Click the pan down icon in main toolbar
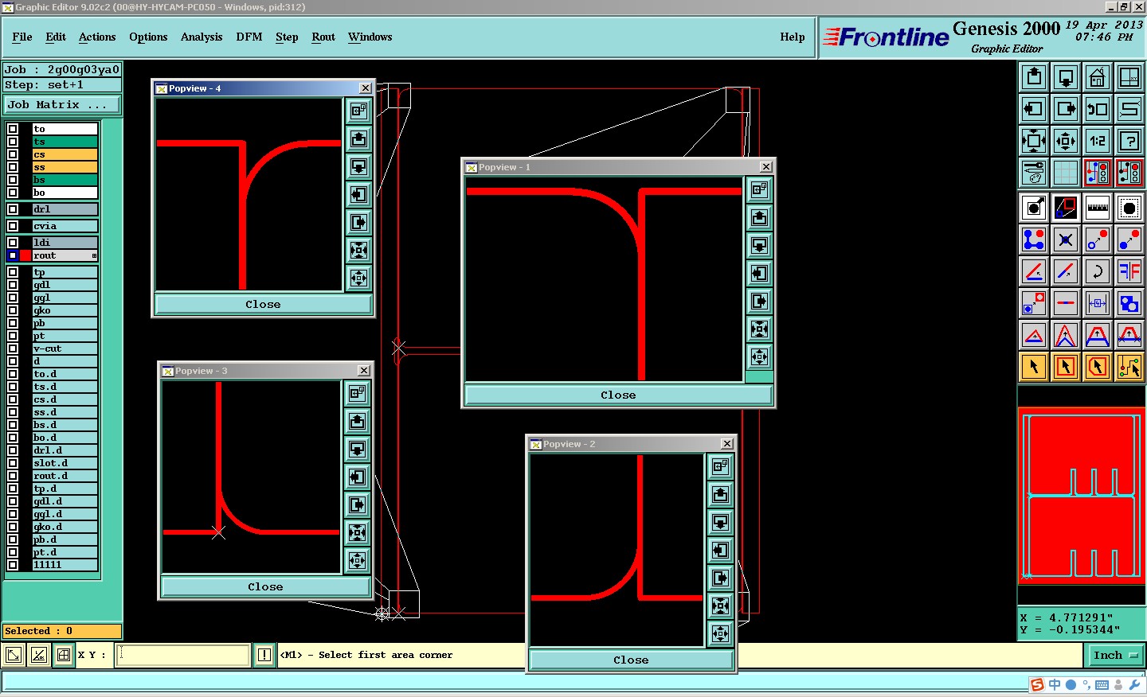Screen dimensions: 1147x697 1066,77
